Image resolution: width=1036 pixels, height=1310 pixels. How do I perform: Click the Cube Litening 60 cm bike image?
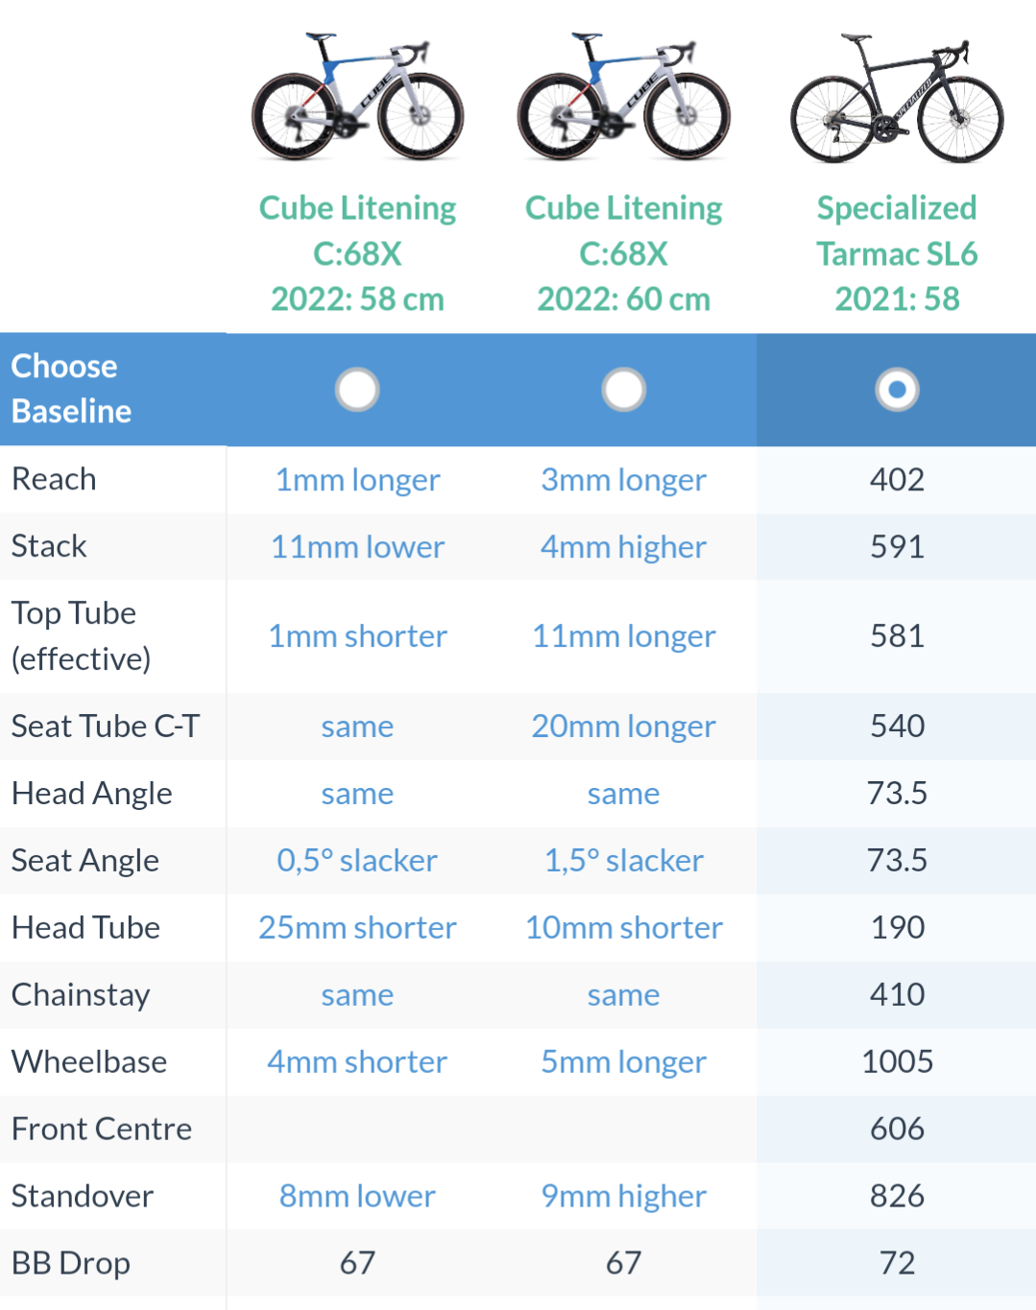click(x=623, y=98)
